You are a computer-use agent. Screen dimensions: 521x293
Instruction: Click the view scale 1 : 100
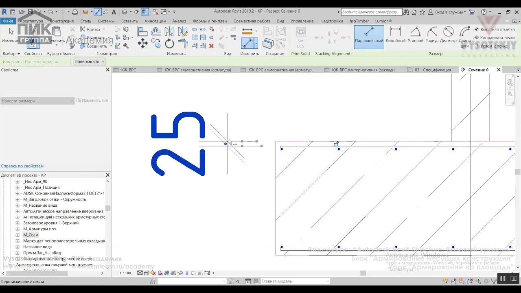point(125,273)
